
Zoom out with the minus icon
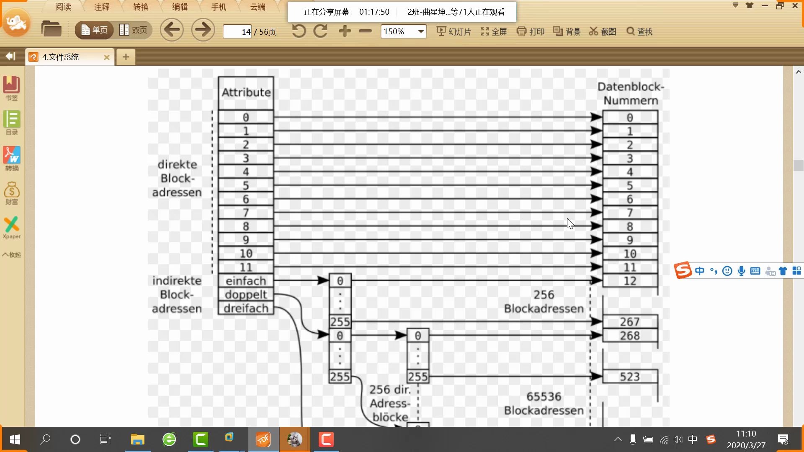click(365, 31)
